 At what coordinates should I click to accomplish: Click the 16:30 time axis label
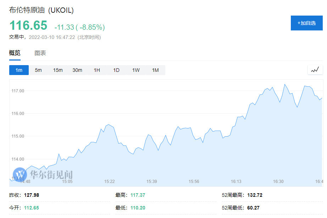coord(278,182)
